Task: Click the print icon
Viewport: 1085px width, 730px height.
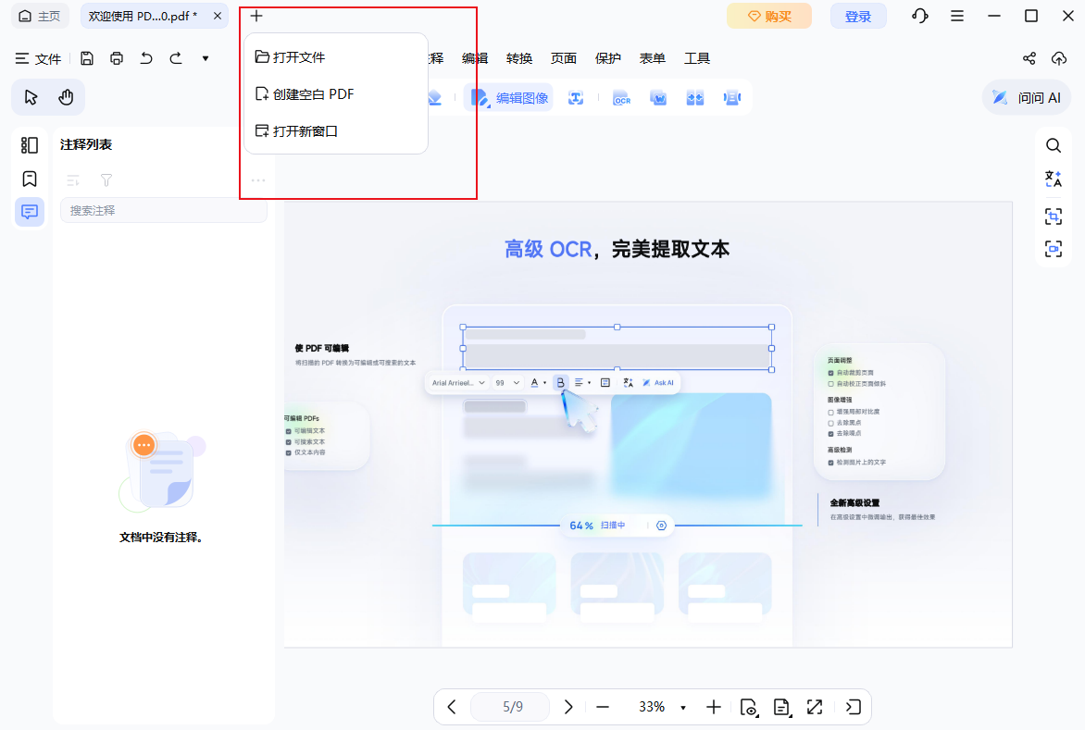Action: click(117, 59)
